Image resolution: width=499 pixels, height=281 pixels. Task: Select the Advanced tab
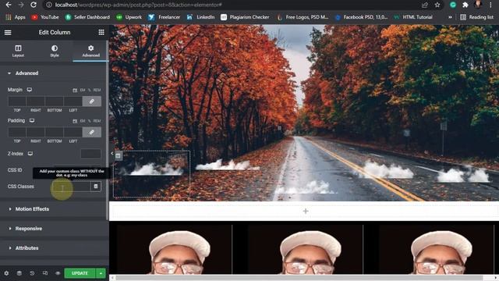[90, 51]
